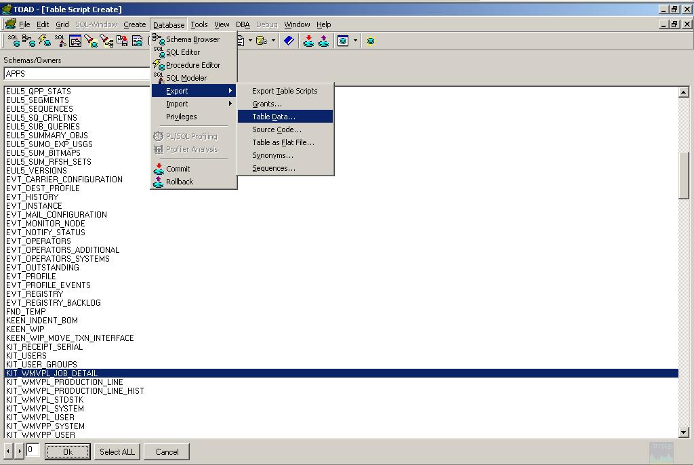
Task: Open dropdown arrow next to database window icon
Action: tap(355, 41)
